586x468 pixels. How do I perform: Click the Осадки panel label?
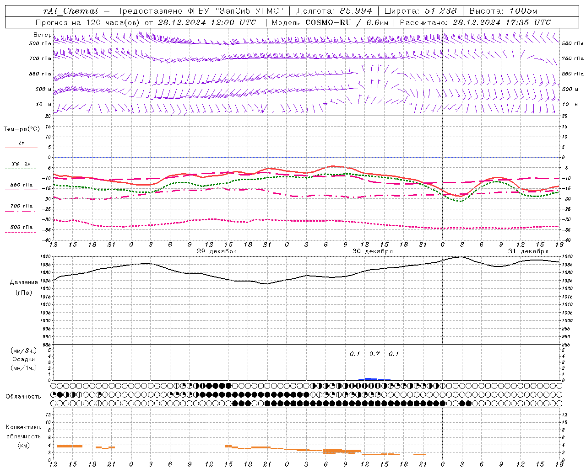point(24,359)
